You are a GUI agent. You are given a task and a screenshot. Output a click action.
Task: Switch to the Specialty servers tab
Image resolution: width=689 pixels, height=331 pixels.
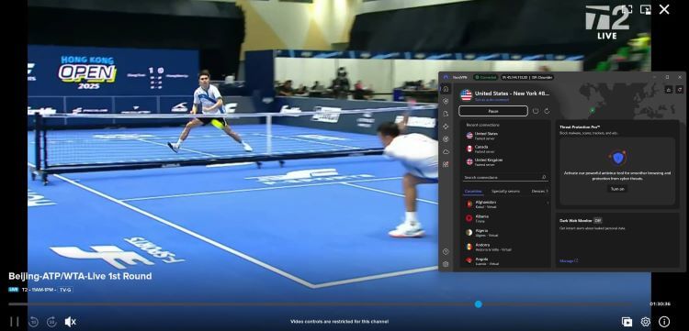click(505, 191)
